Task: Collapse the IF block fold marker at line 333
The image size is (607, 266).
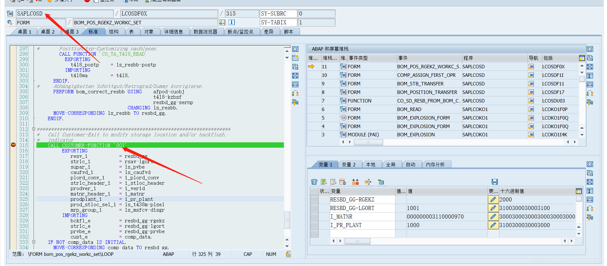Action: coord(34,242)
